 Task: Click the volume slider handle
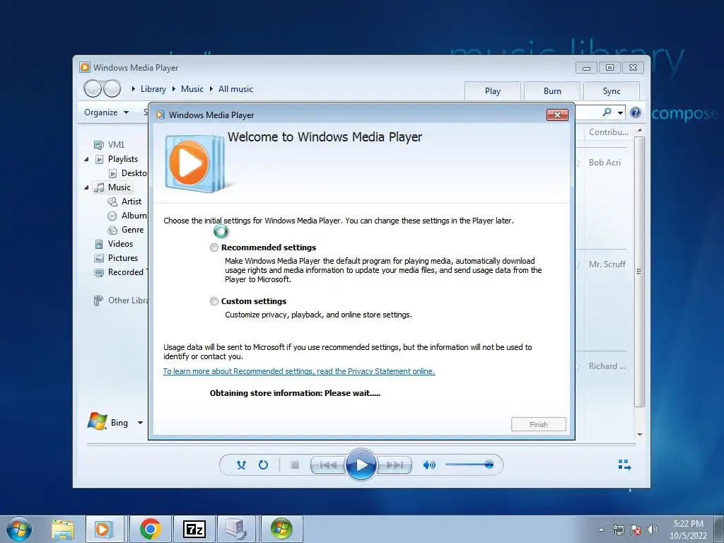point(489,465)
